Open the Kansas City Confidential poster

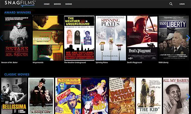tap(68, 96)
